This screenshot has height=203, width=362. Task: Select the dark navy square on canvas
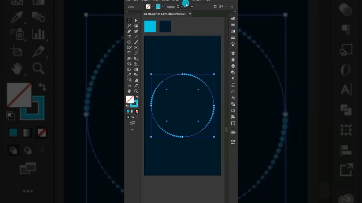165,26
